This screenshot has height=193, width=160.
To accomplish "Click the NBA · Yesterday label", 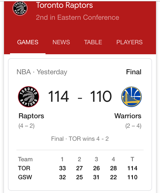I will point(42,72).
